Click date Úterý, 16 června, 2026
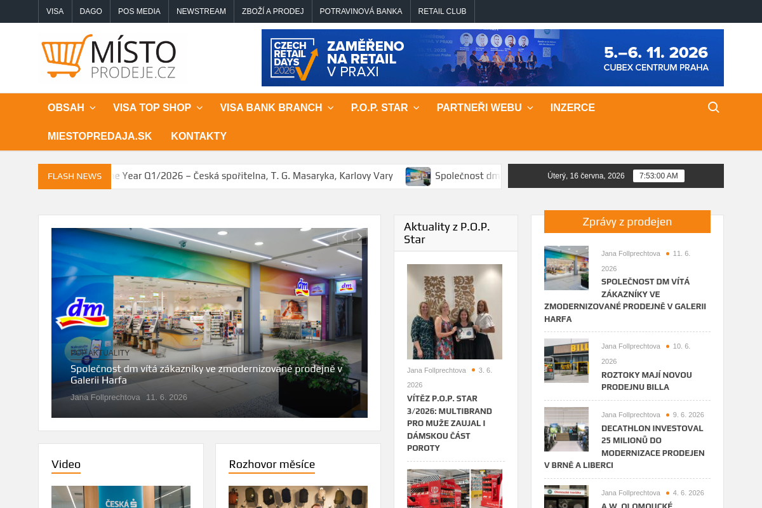762x508 pixels. click(586, 176)
